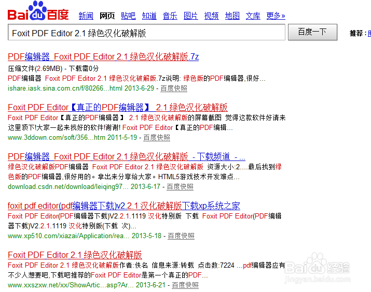
Task: Open result titled with 下载频道
Action: pos(127,156)
